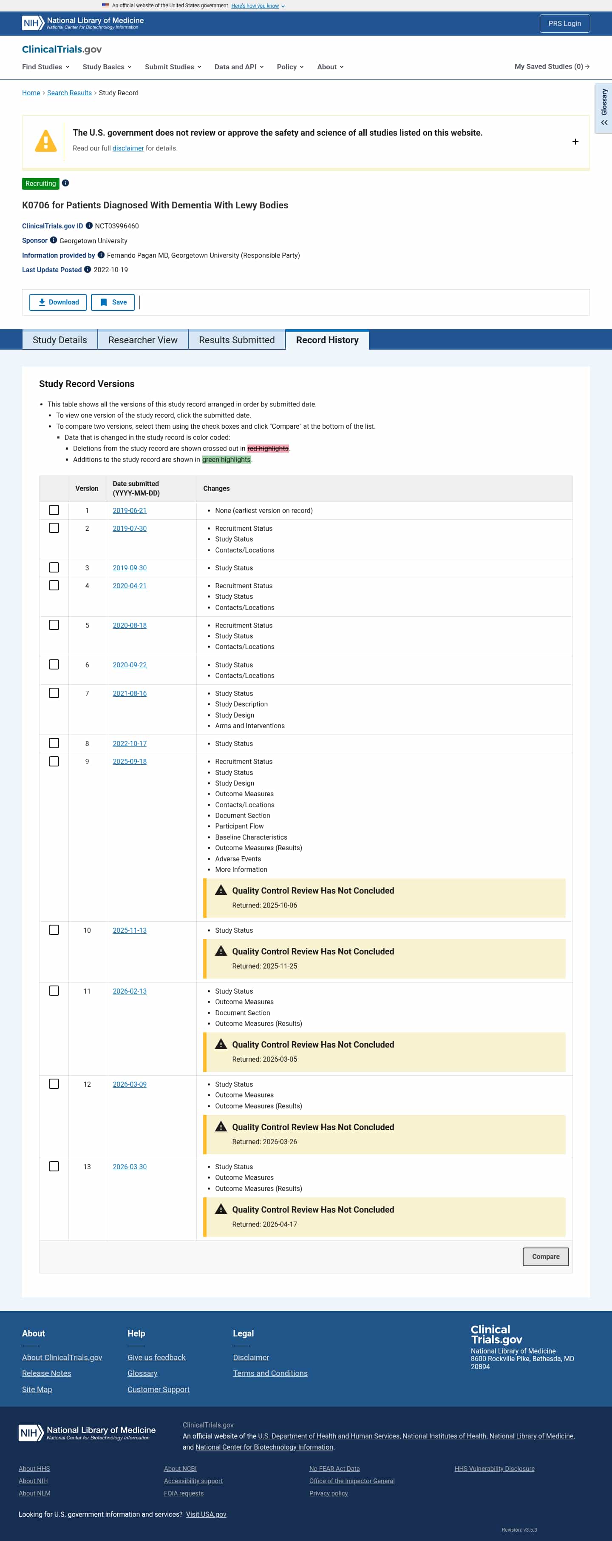Viewport: 612px width, 1541px height.
Task: Select checkbox for version 10
Action: [x=54, y=930]
